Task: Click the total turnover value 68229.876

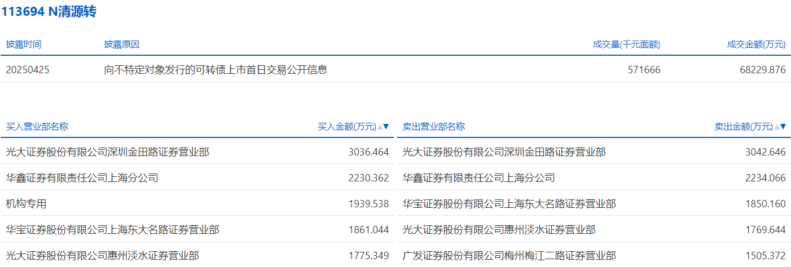Action: coord(762,70)
